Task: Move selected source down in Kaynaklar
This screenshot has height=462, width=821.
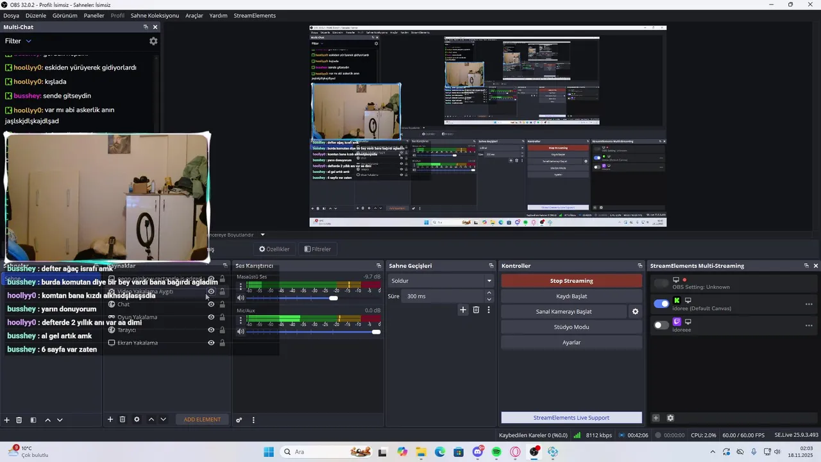Action: (x=164, y=420)
